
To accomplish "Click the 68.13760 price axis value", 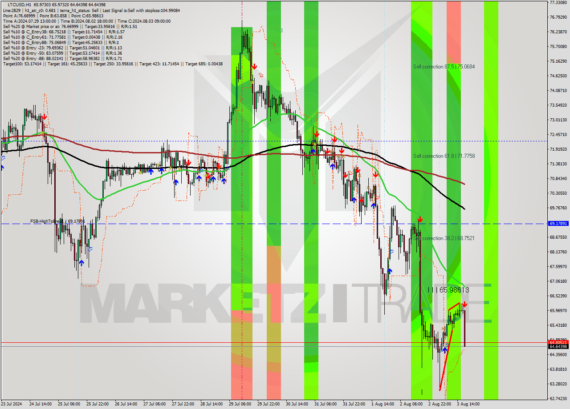I will tap(558, 252).
